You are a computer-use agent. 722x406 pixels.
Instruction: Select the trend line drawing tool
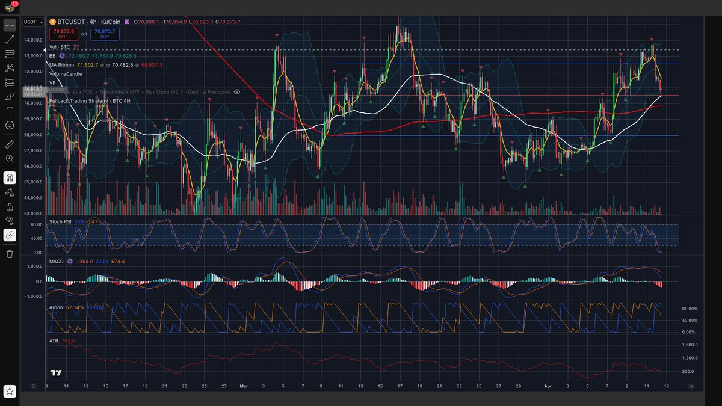[10, 40]
